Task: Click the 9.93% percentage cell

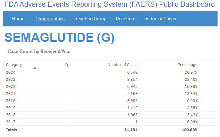Action: (192, 101)
